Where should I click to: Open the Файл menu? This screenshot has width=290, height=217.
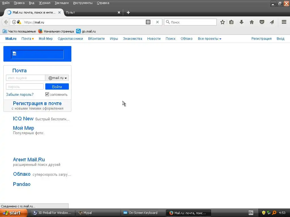[x=6, y=3]
